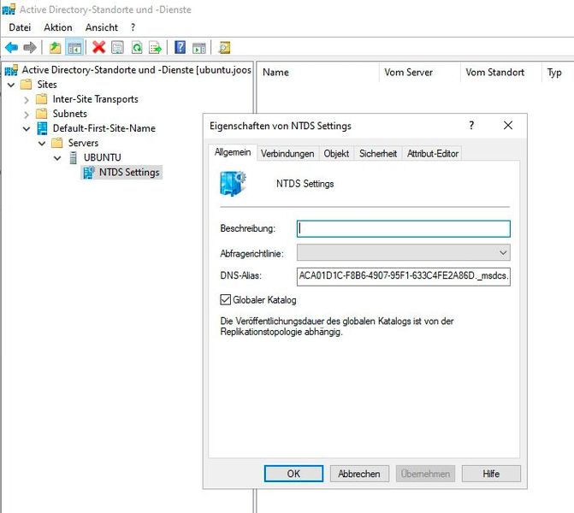Click the Find toolbar icon
574x513 pixels.
(x=224, y=48)
